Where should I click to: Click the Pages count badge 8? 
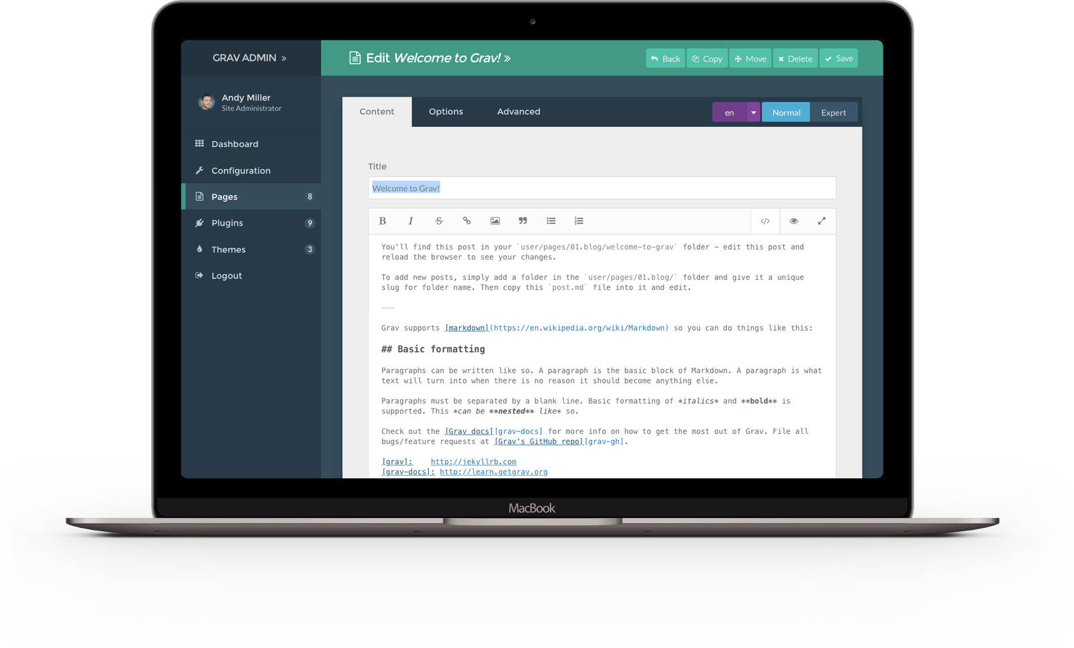coord(309,197)
